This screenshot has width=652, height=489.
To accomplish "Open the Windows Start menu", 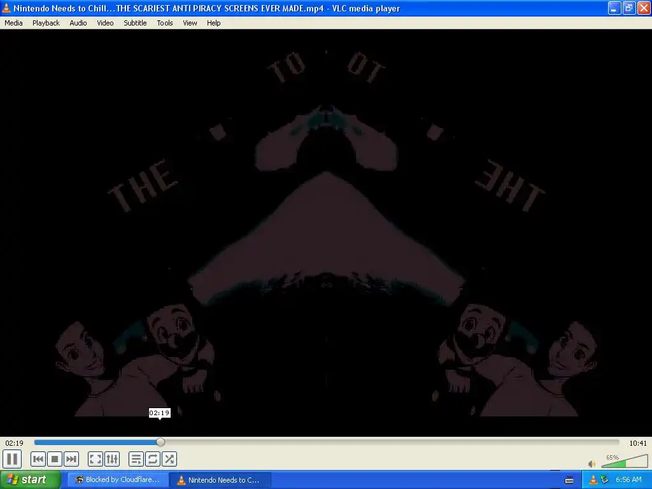I will tap(30, 480).
